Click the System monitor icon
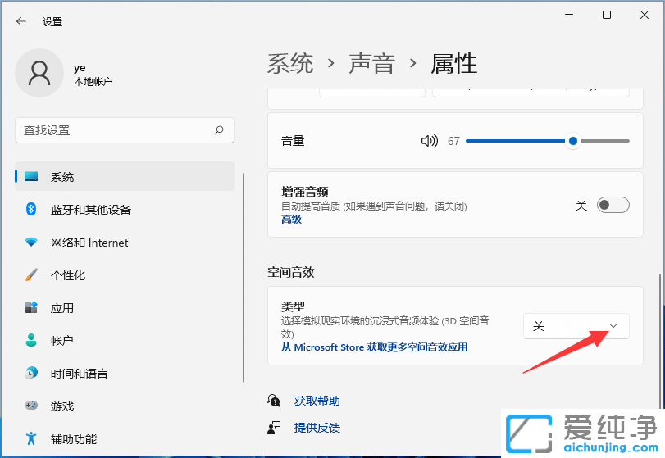This screenshot has height=458, width=665. 31,177
